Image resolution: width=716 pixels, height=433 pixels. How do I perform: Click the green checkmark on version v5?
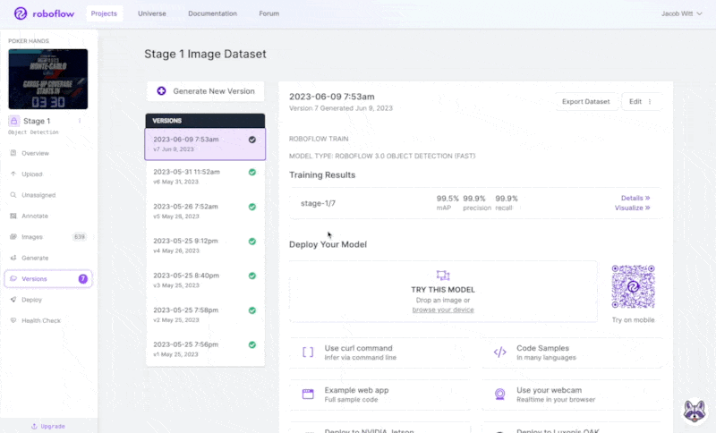252,207
